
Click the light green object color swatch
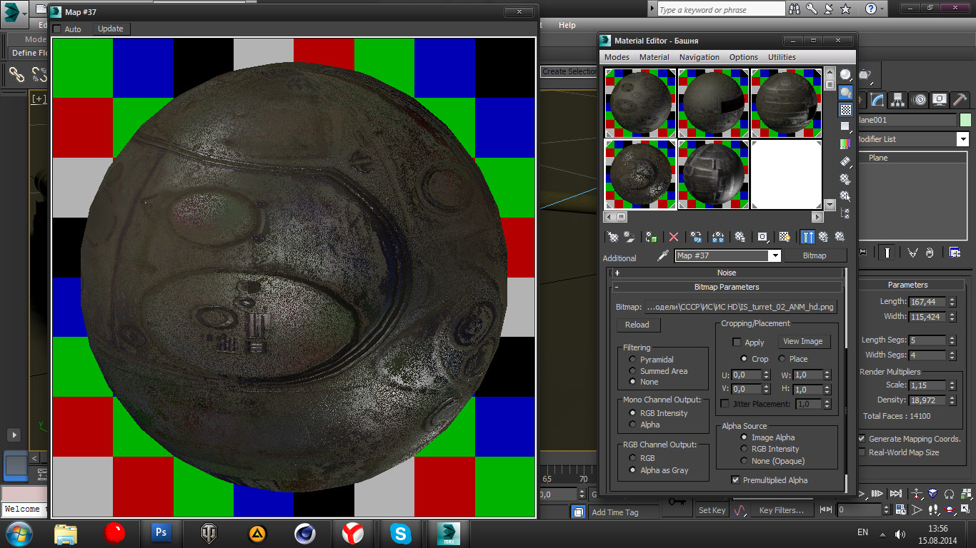tap(965, 120)
